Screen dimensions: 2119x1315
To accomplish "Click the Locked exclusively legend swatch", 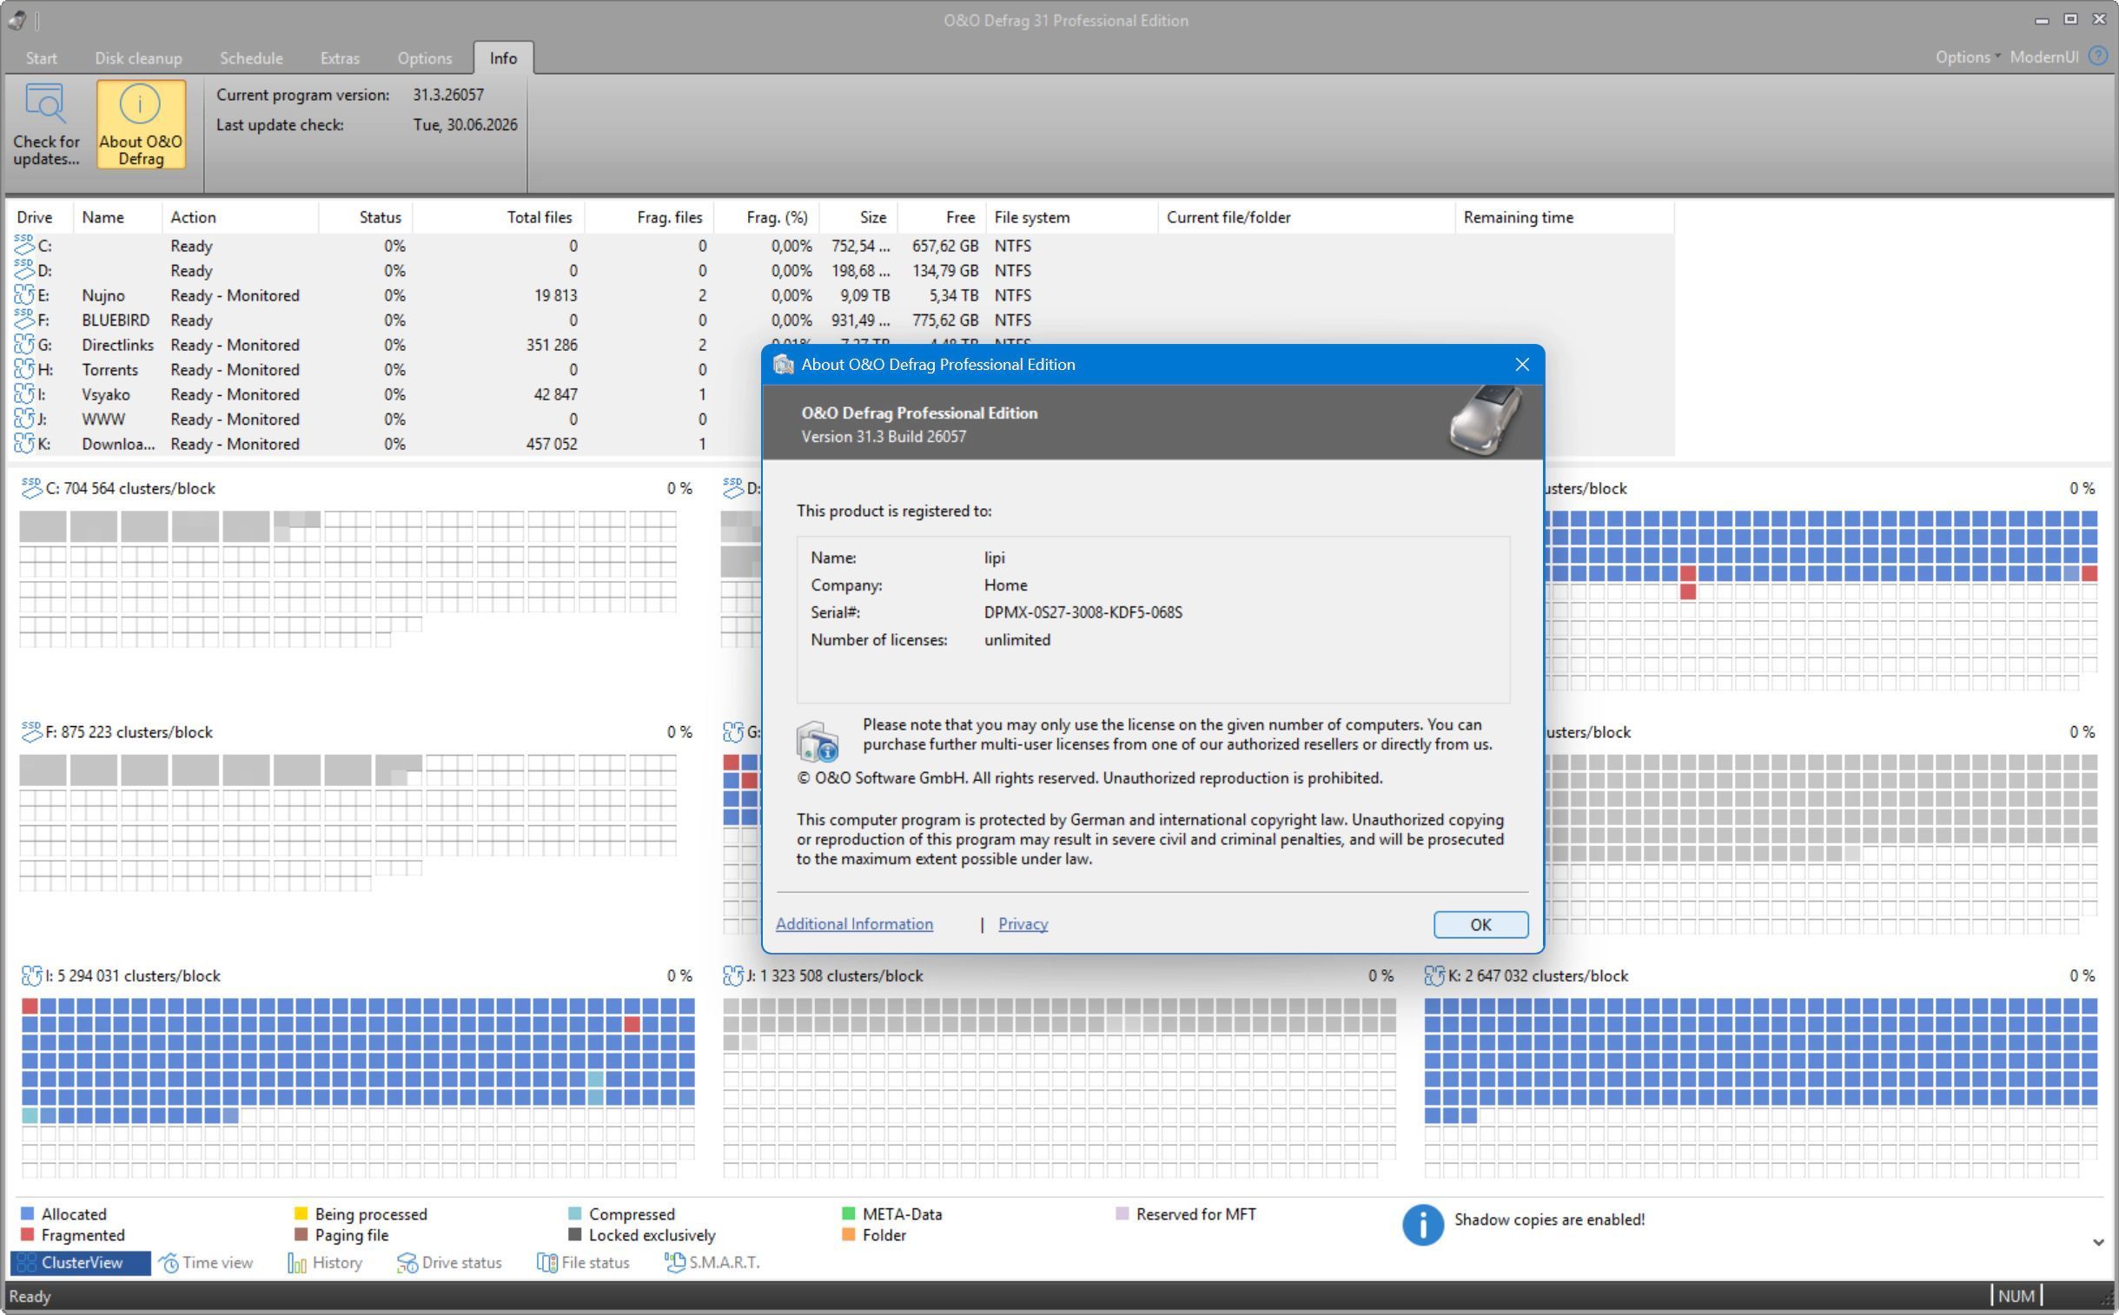I will [574, 1234].
